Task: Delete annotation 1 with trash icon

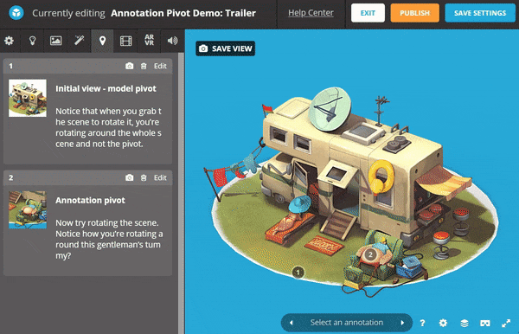Action: tap(144, 66)
